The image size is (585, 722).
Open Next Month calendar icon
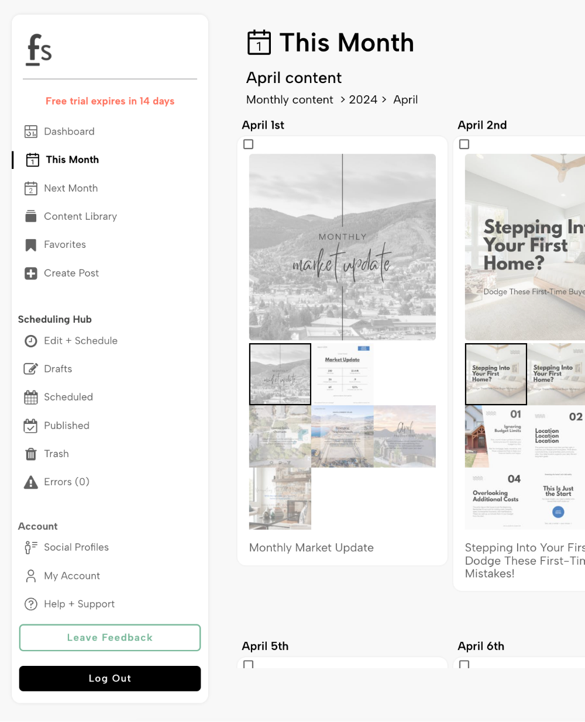[31, 188]
